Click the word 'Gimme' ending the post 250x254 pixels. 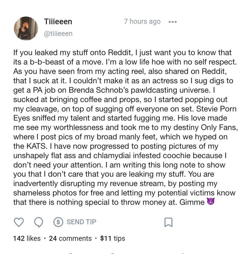tap(192, 202)
